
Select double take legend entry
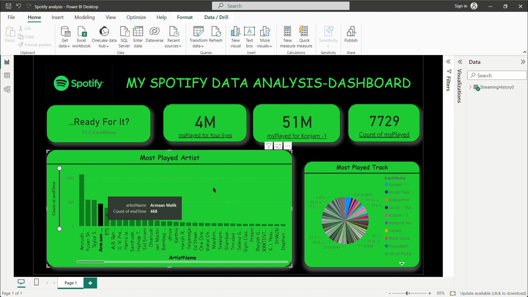(x=397, y=192)
